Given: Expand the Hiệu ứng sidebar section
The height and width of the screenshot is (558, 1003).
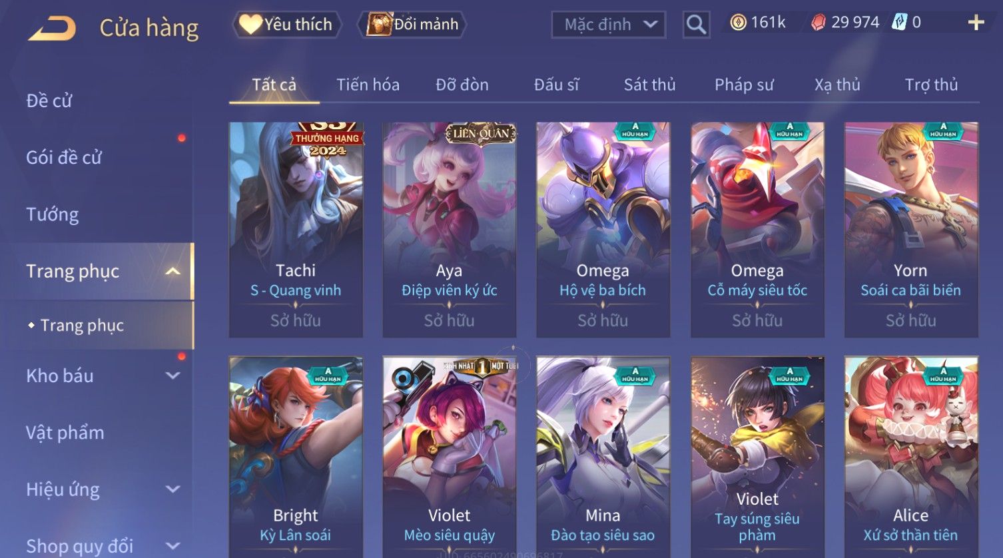Looking at the screenshot, I should point(172,489).
